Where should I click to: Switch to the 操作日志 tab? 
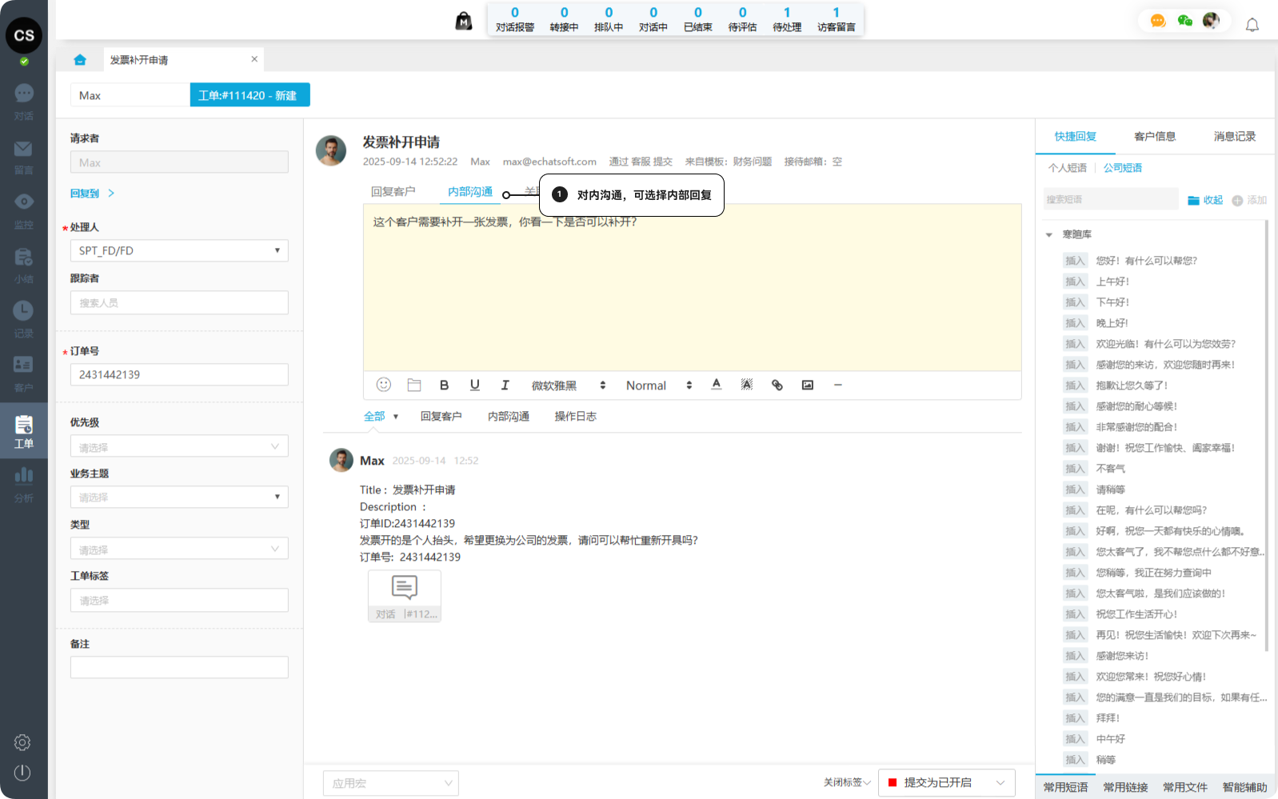pyautogui.click(x=575, y=416)
